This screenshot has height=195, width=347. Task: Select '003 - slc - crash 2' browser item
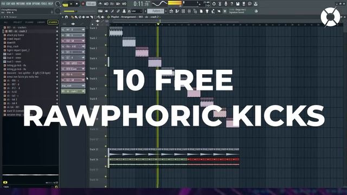tap(30, 31)
